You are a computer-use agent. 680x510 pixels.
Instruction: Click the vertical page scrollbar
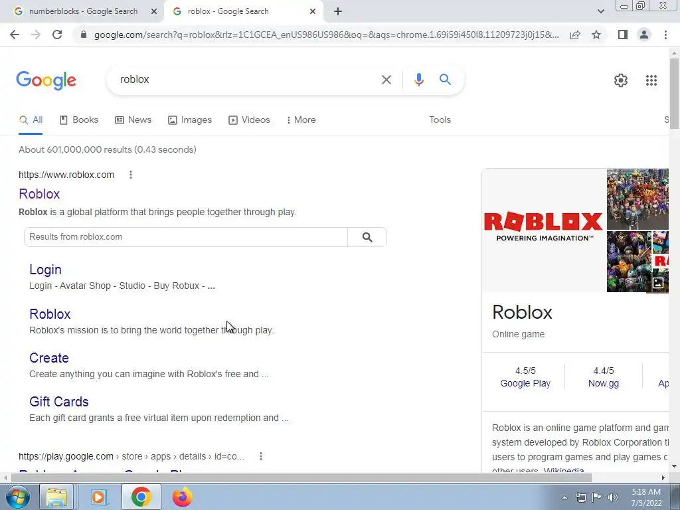click(x=674, y=93)
